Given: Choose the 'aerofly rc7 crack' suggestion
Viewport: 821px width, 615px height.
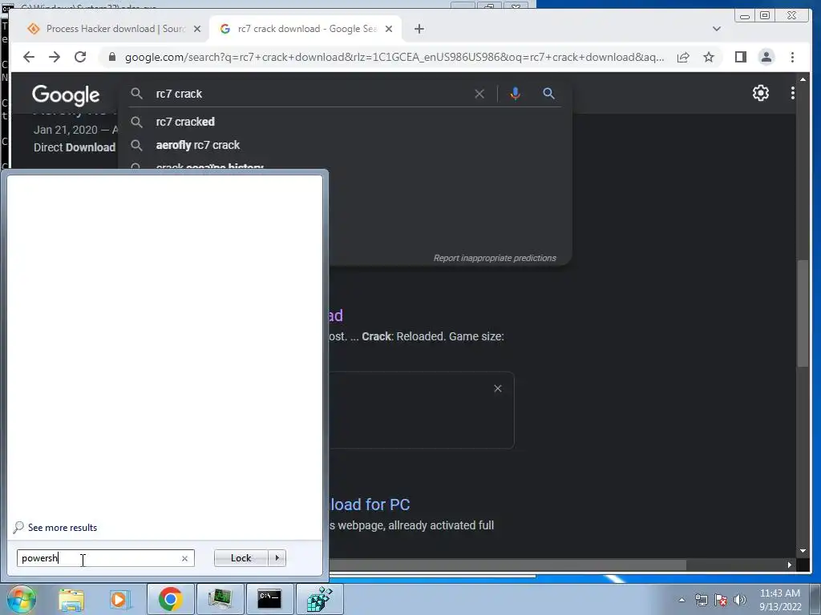Looking at the screenshot, I should point(346,145).
